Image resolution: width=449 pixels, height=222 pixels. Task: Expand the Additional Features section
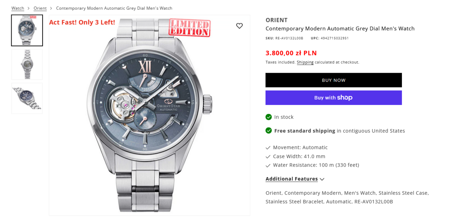tap(291, 179)
